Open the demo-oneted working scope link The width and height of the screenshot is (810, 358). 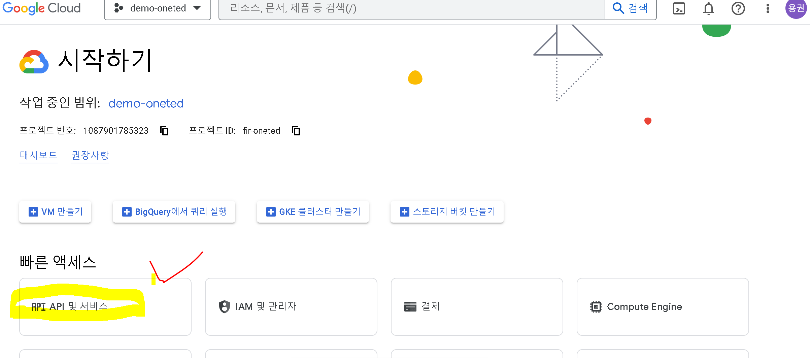click(146, 103)
